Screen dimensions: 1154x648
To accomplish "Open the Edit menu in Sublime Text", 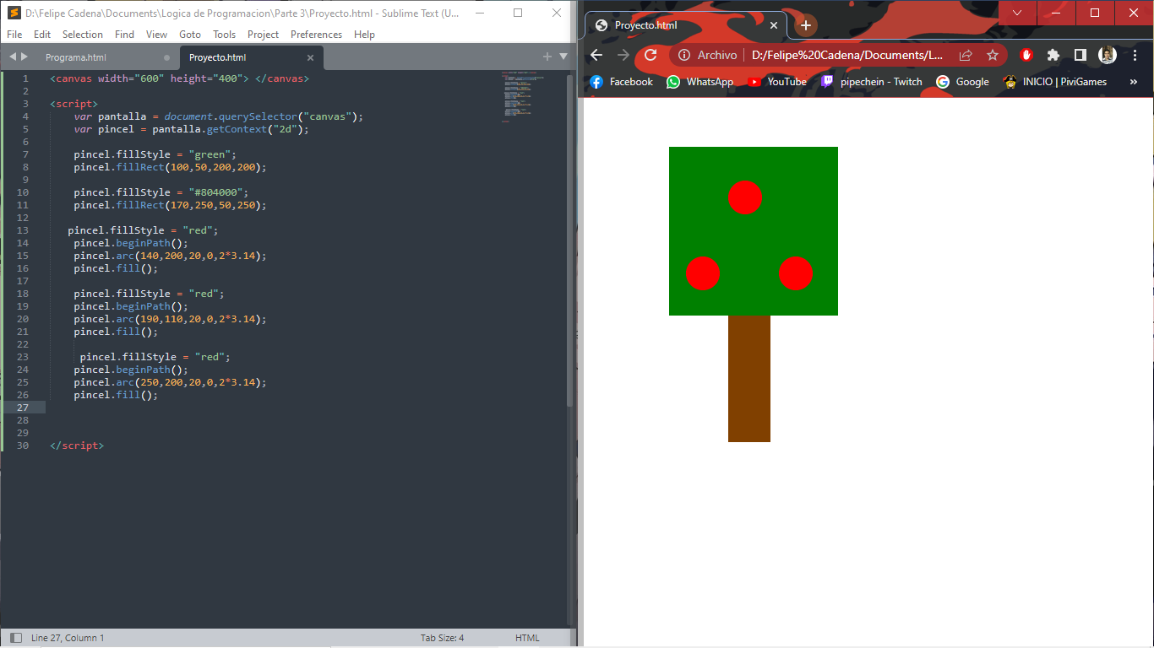I will point(42,35).
